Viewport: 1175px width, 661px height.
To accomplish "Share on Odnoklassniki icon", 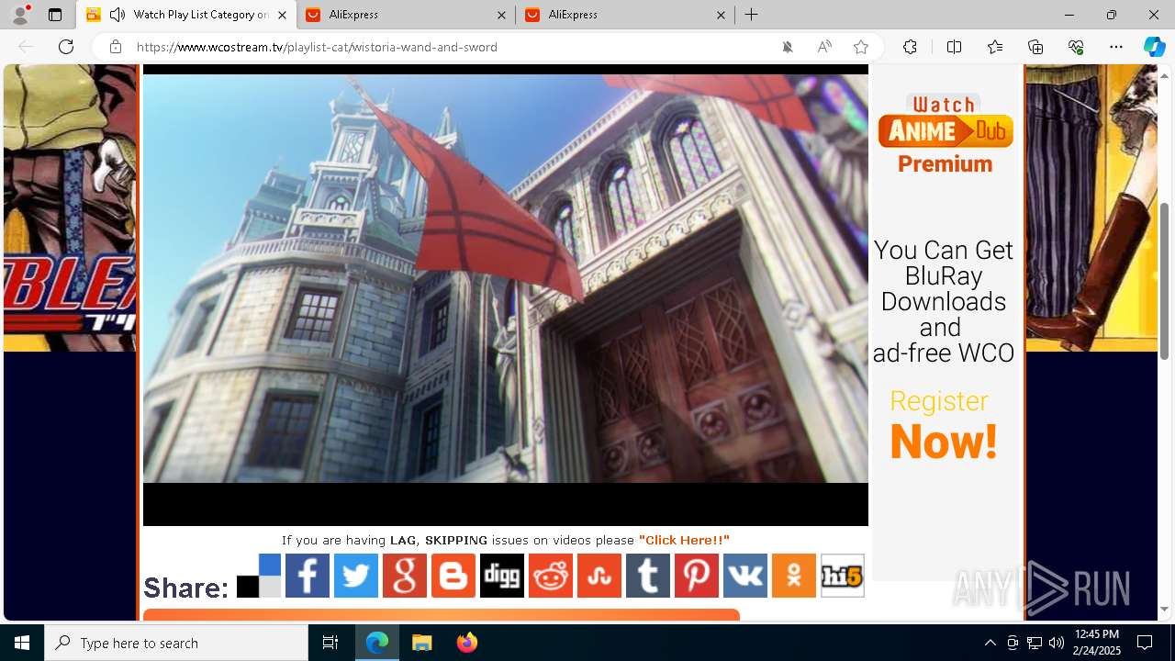I will (794, 576).
